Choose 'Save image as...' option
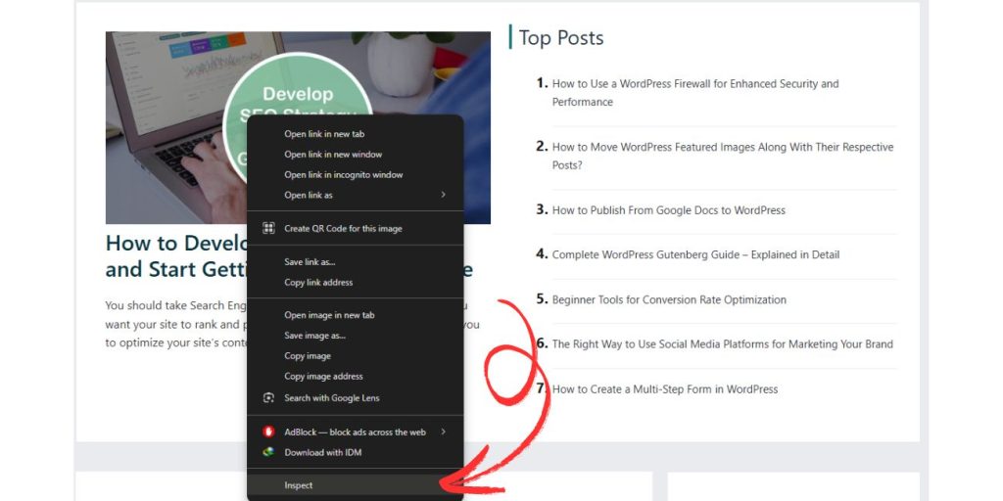 (314, 336)
